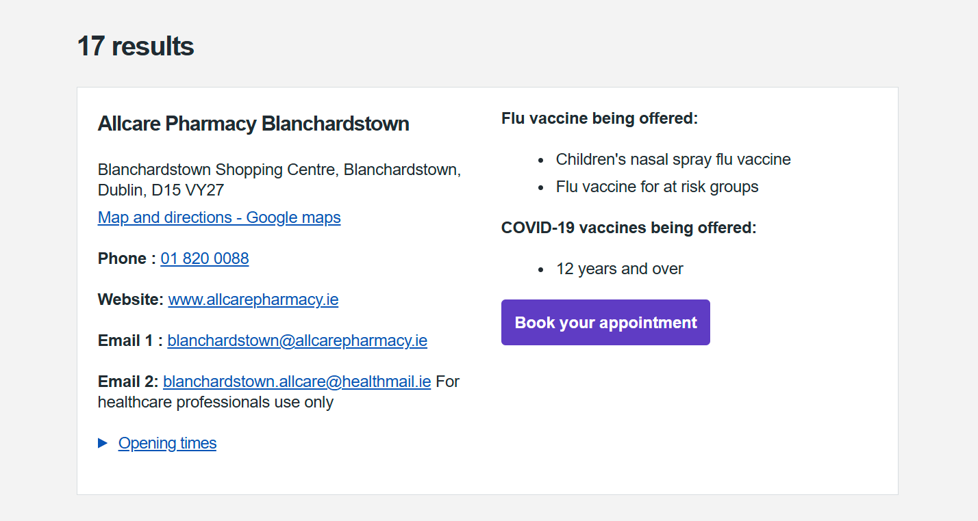Select Children's nasal spray flu vaccine item

[x=673, y=159]
